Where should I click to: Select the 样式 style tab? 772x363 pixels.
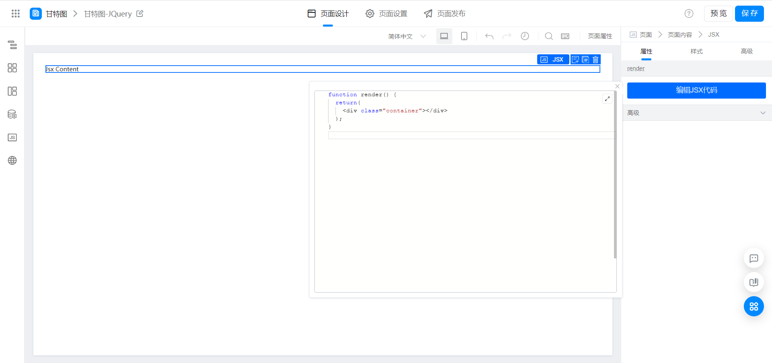pyautogui.click(x=696, y=51)
